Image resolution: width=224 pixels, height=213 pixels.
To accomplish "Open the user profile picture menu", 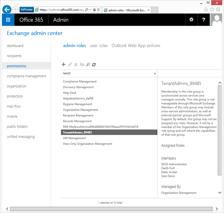I will [x=217, y=20].
